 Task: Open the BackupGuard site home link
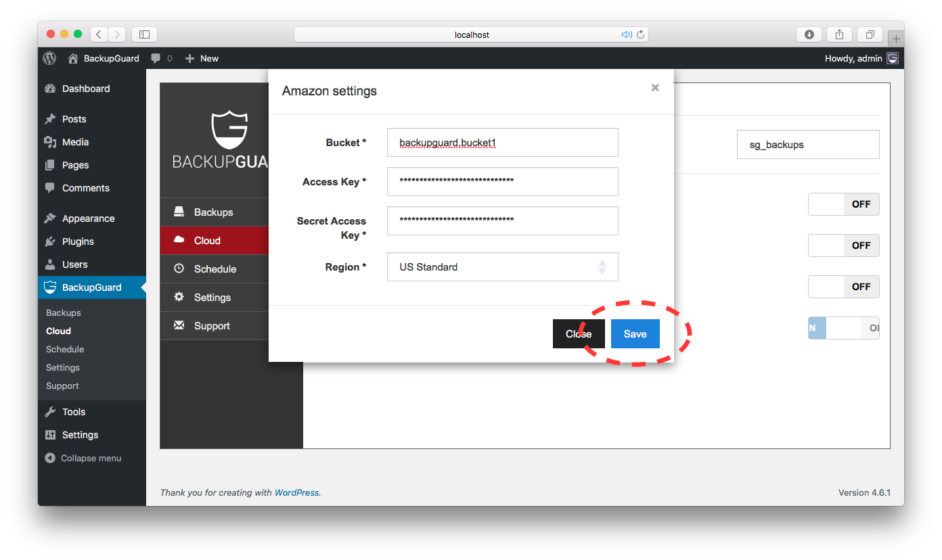[x=104, y=58]
